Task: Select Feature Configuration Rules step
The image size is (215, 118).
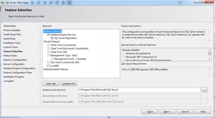Action: pyautogui.click(x=18, y=73)
